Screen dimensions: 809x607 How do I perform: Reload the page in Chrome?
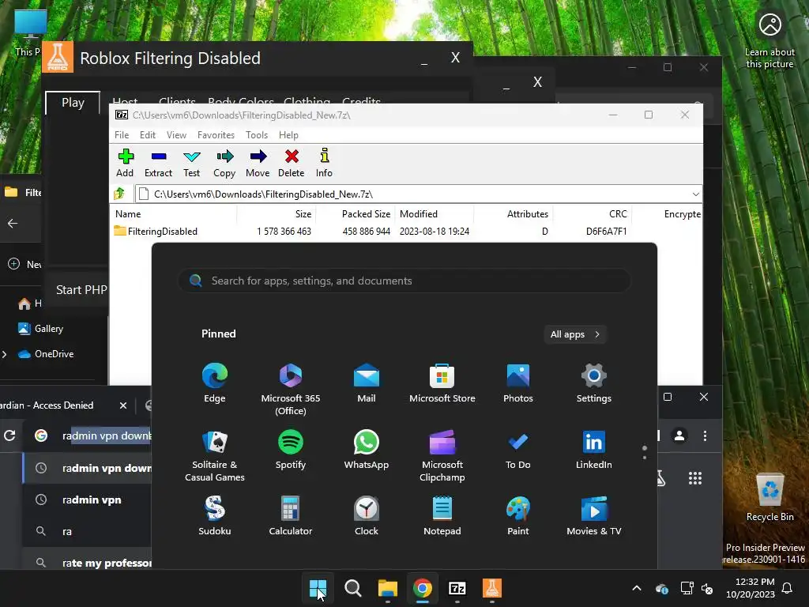tap(9, 435)
